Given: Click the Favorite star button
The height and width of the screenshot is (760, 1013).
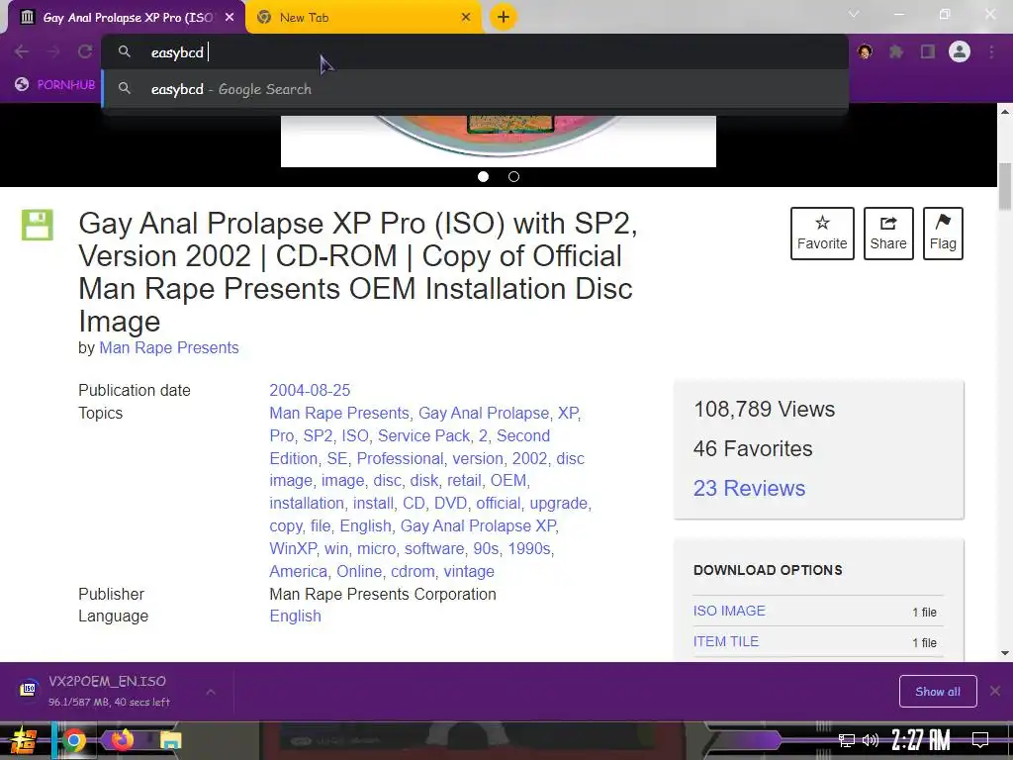Looking at the screenshot, I should tap(822, 234).
